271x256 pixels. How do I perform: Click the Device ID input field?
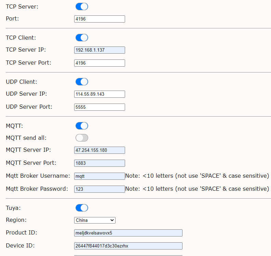tap(128, 246)
